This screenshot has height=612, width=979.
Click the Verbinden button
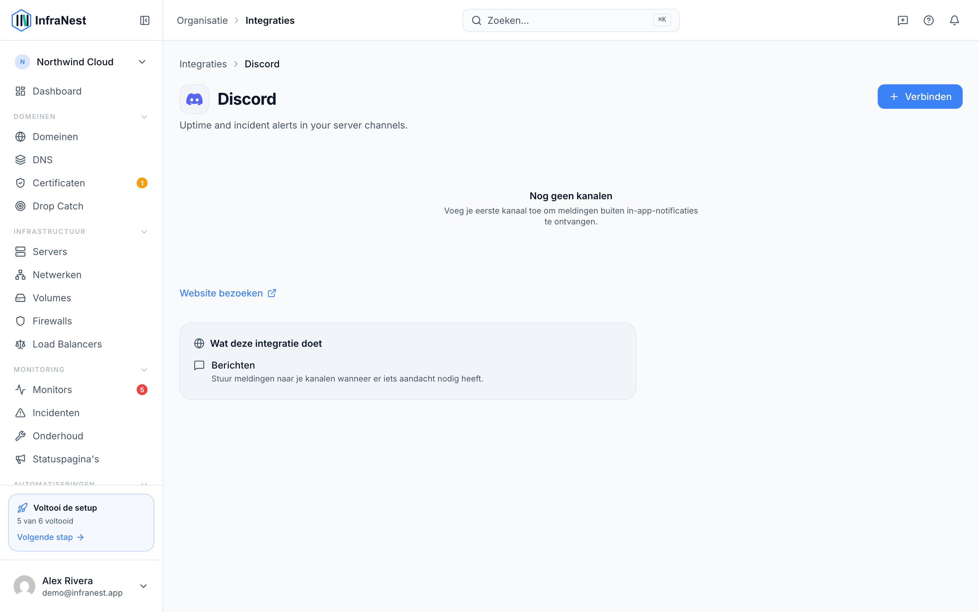[x=920, y=97]
